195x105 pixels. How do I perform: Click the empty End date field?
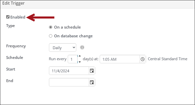[x=69, y=82]
